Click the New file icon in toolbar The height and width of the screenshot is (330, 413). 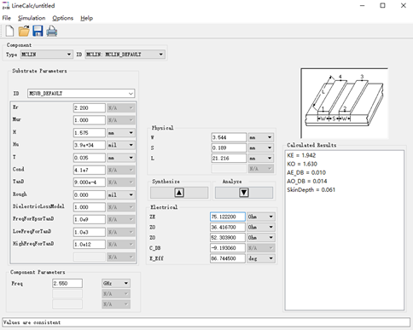9,31
